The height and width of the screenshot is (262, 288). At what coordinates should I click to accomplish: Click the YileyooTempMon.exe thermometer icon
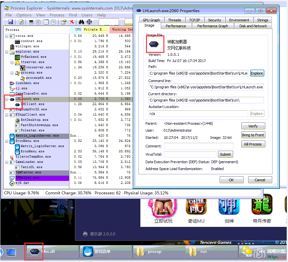tap(12, 157)
